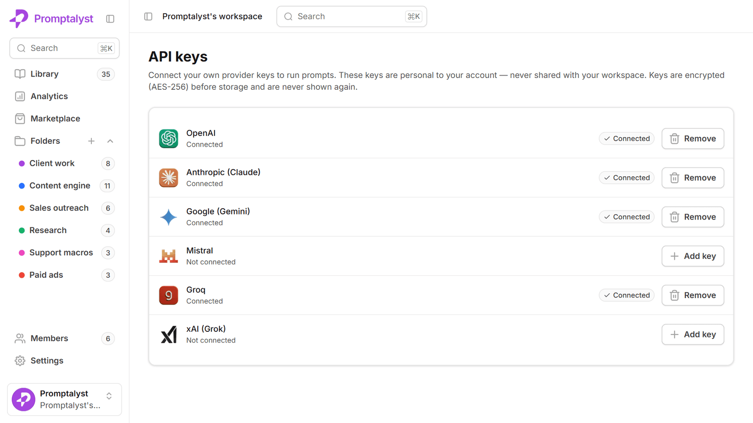753x423 pixels.
Task: Click the Anthropic Connected status badge
Action: click(x=626, y=178)
